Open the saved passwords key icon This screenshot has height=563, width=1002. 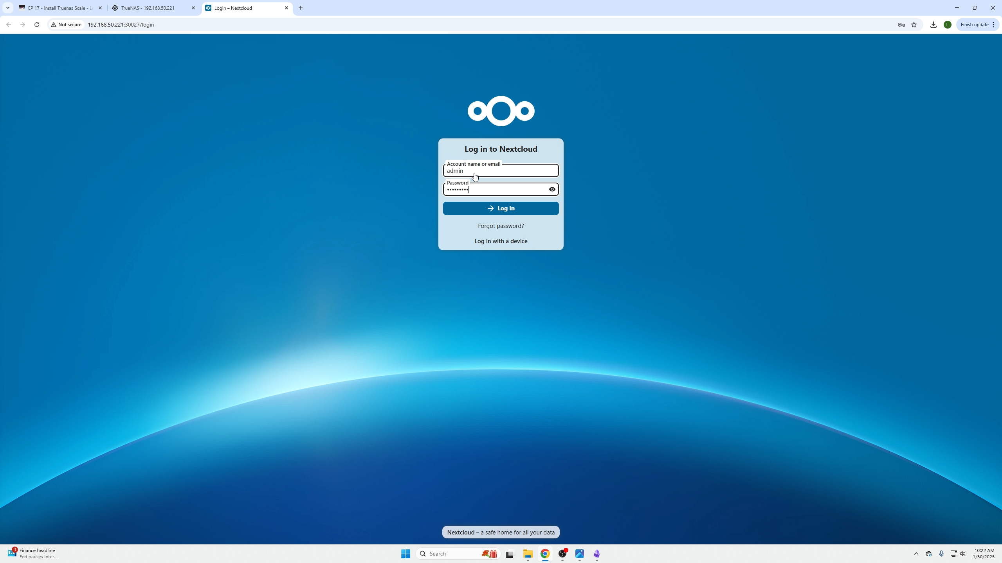tap(901, 25)
